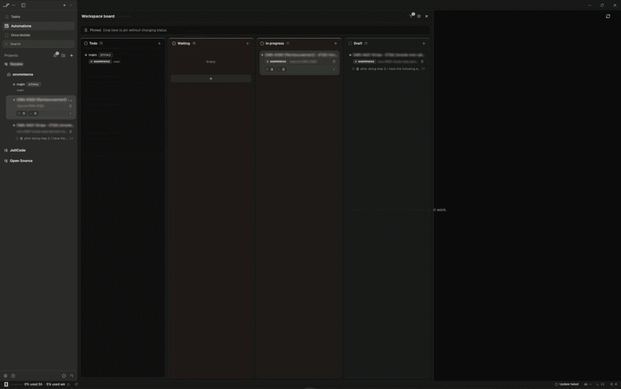Add a card to the Draft column
621x389 pixels.
pos(424,44)
